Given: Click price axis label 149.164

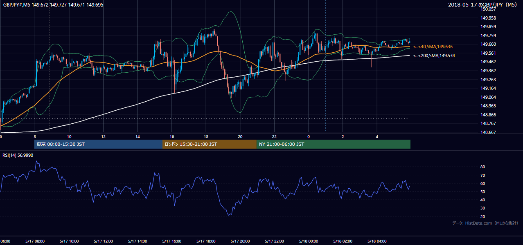Looking at the screenshot, I should (x=489, y=88).
